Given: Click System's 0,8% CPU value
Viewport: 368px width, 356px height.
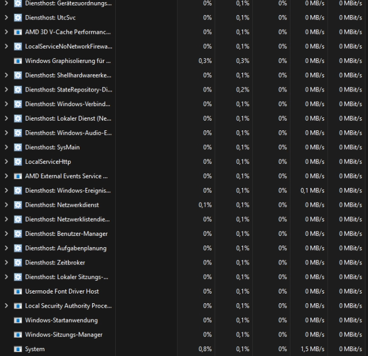Looking at the screenshot, I should (x=205, y=349).
